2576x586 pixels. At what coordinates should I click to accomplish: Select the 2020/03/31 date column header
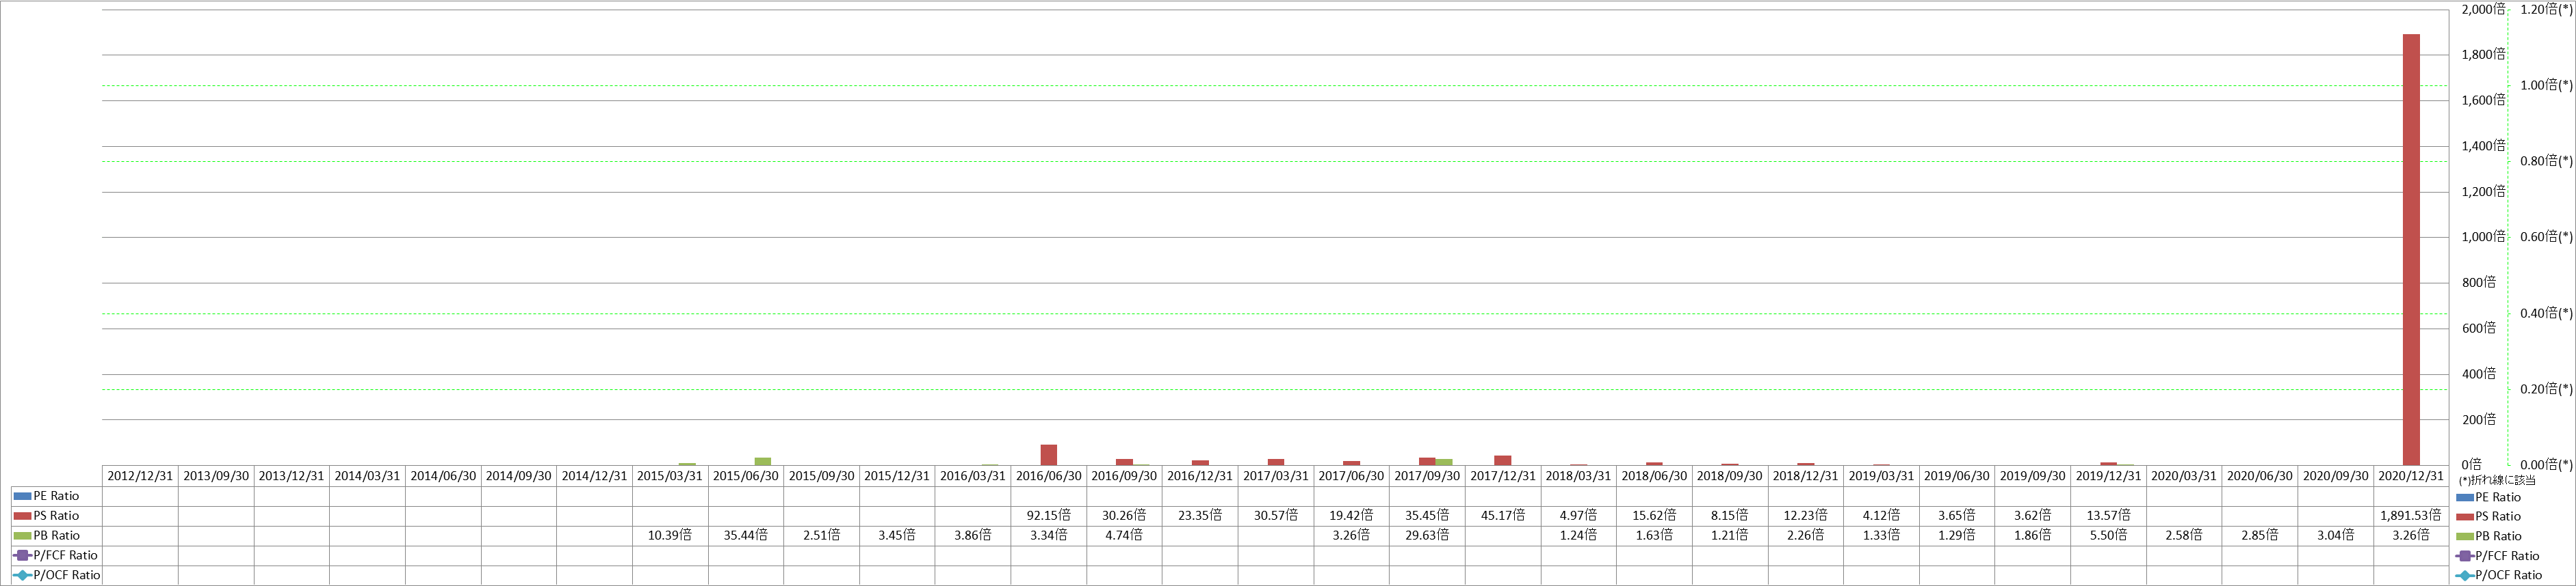(2184, 476)
